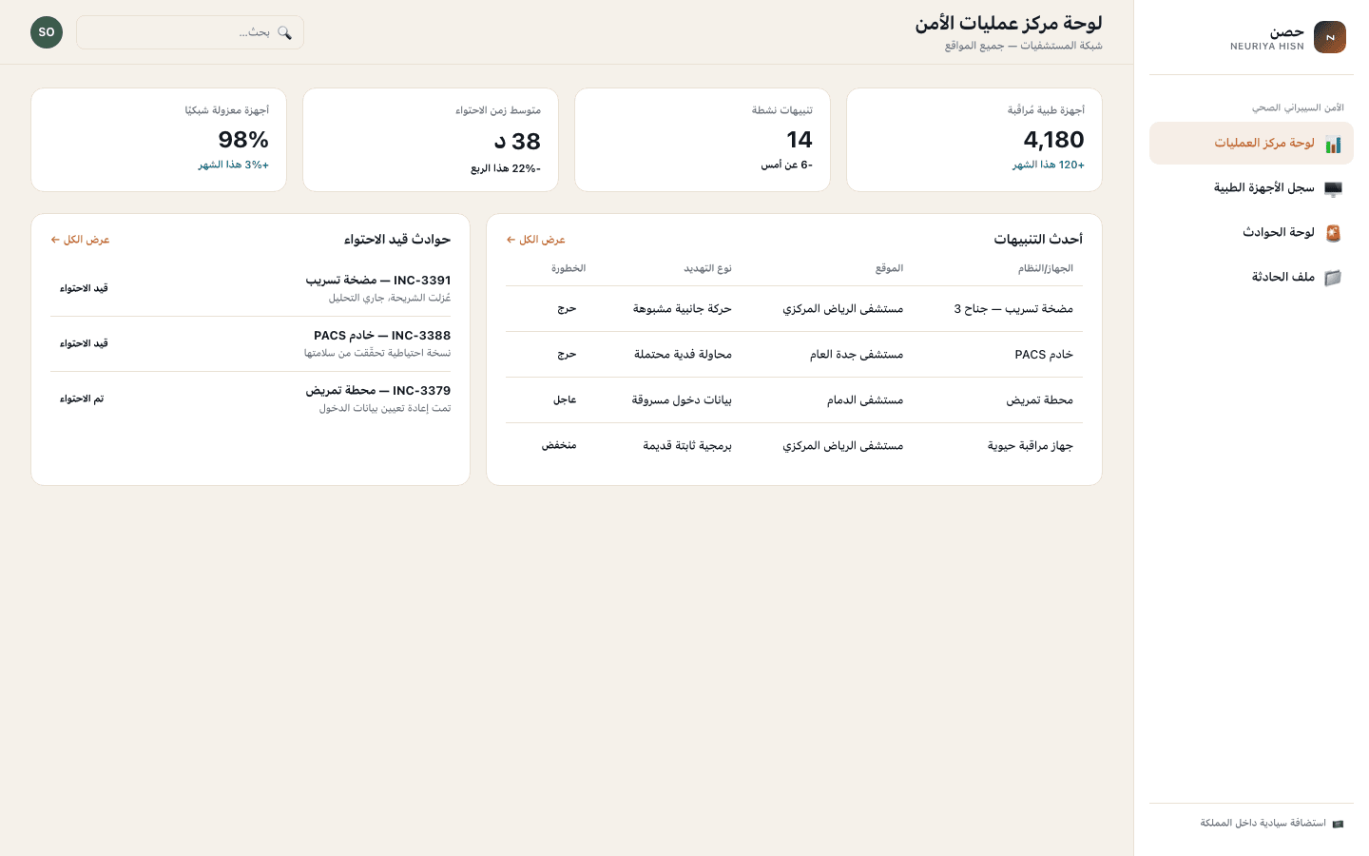This screenshot has width=1369, height=856.
Task: Click the الموقع column header
Action: pyautogui.click(x=889, y=268)
